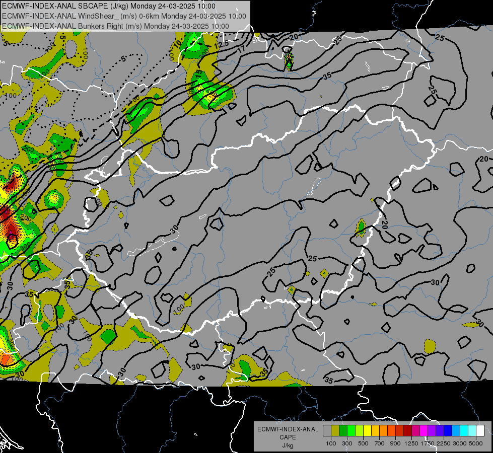Click the Bunkers Right title line
This screenshot has width=493, height=453.
[x=115, y=26]
